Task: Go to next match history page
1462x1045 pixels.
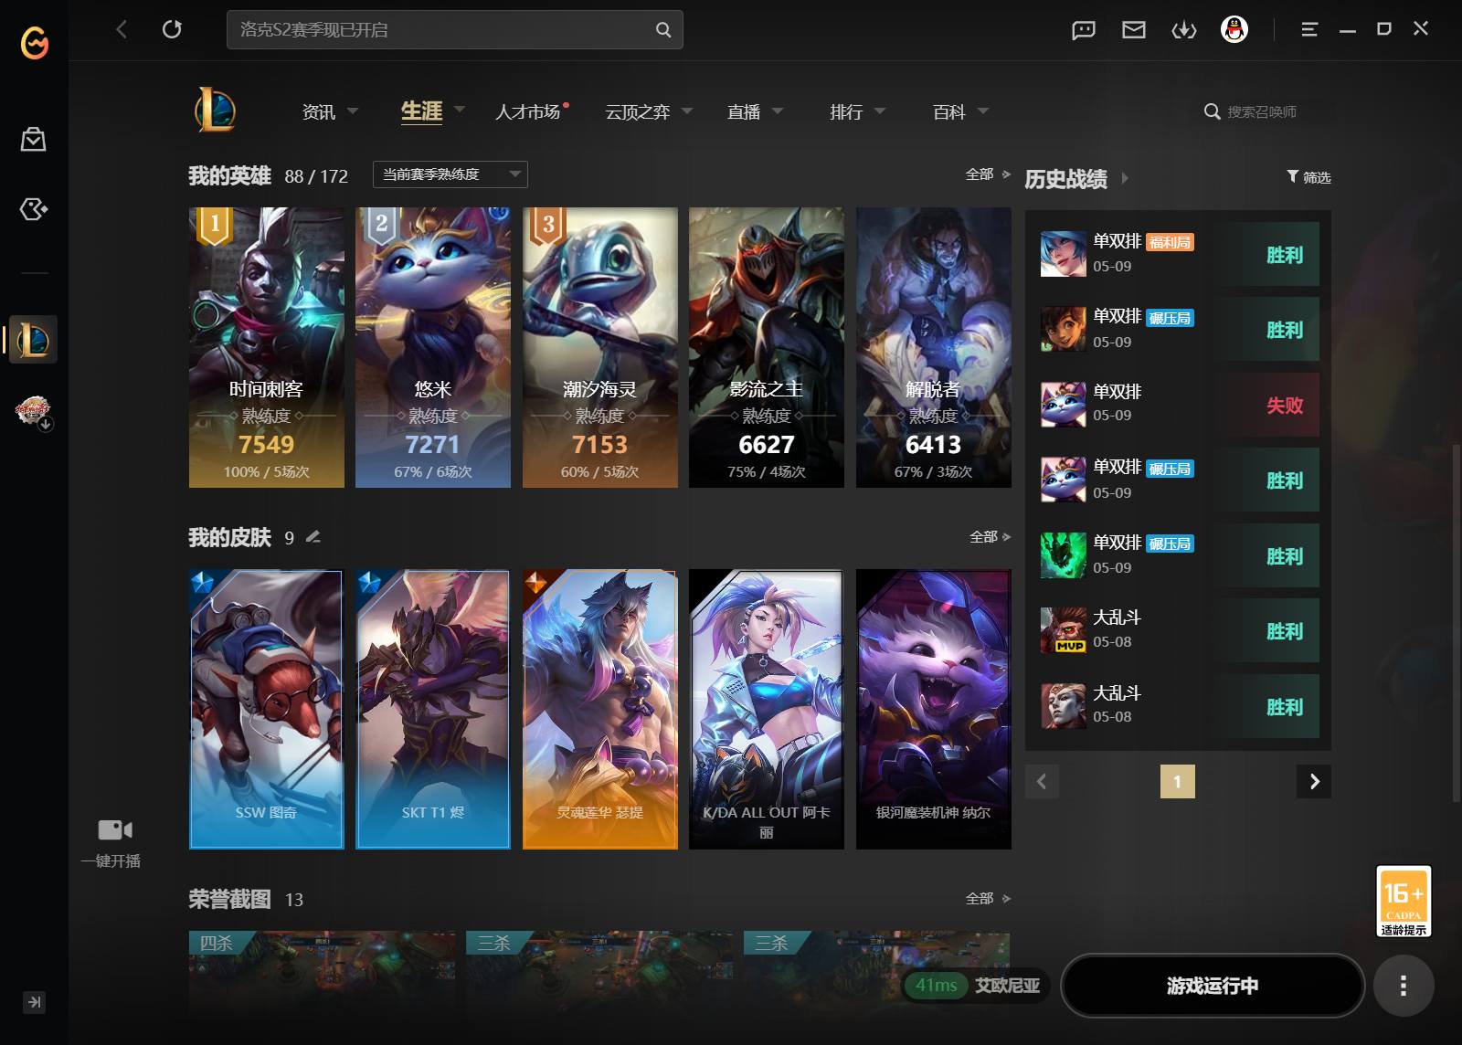Action: [x=1314, y=781]
